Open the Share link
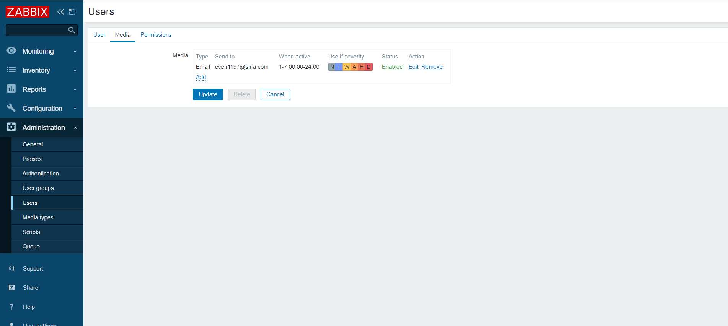 coord(30,288)
